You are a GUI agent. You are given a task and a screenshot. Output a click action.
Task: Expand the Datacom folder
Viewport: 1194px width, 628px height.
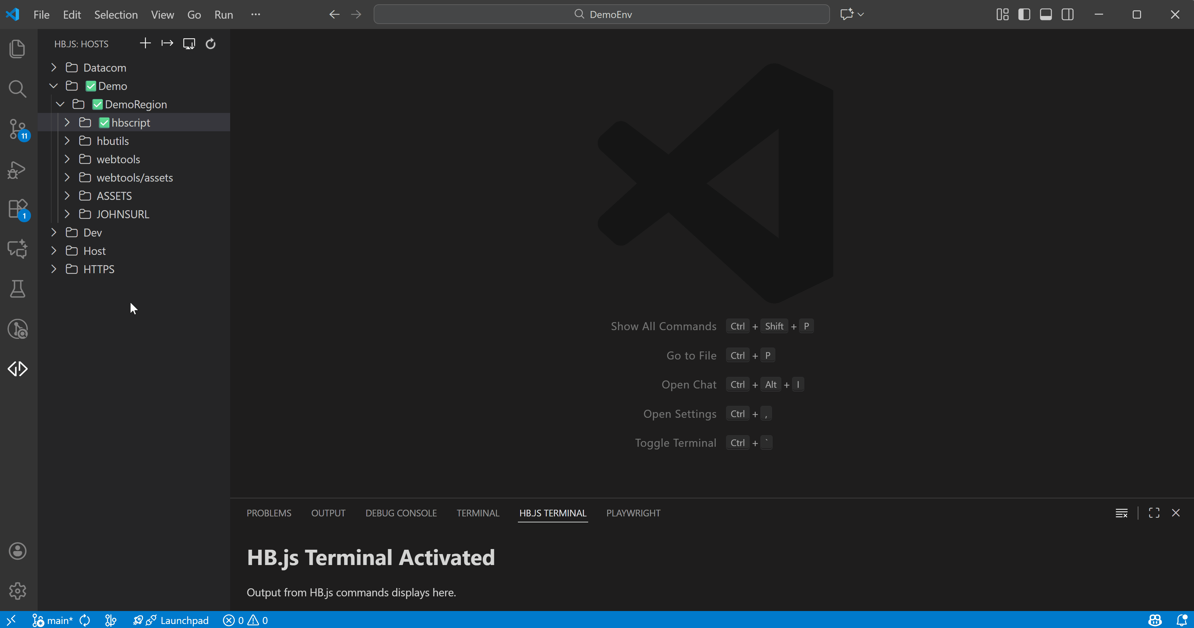(53, 67)
